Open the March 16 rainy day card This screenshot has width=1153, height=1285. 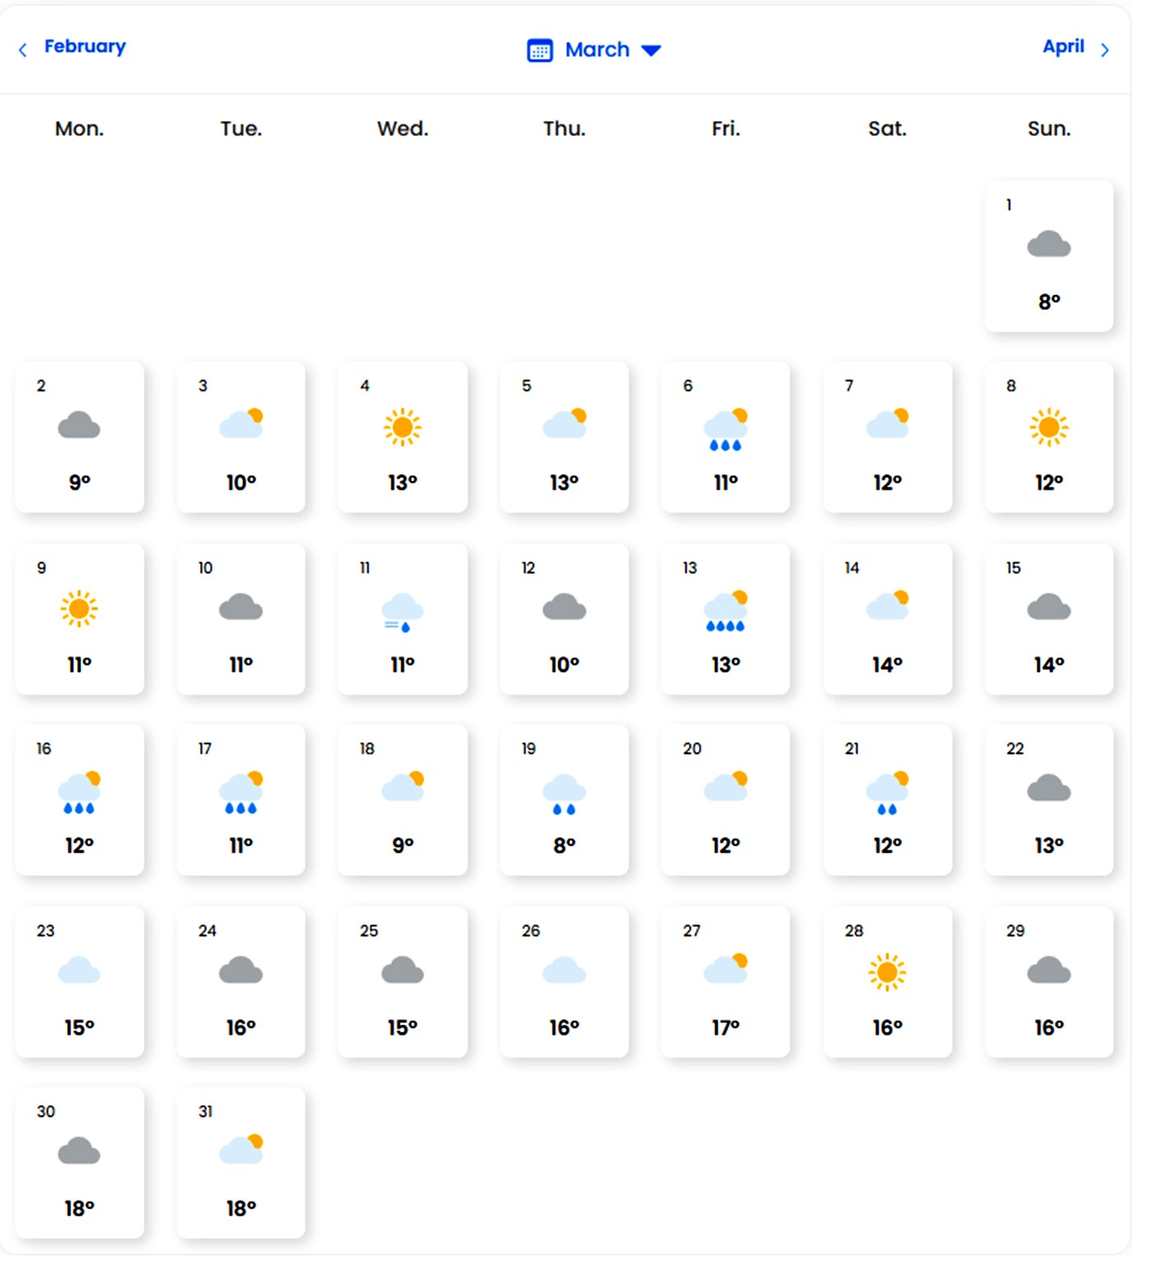coord(79,799)
